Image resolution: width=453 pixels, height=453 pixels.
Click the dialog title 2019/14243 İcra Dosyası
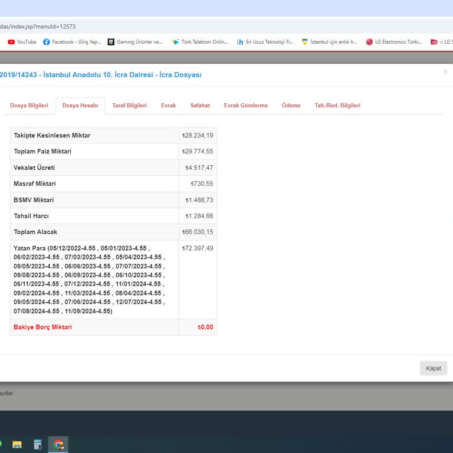click(100, 75)
